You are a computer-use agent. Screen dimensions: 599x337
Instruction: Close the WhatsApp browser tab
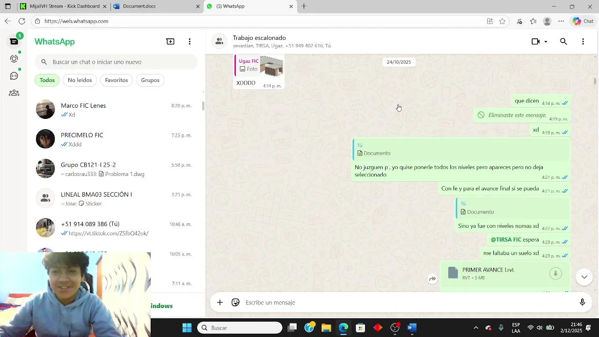click(x=291, y=7)
